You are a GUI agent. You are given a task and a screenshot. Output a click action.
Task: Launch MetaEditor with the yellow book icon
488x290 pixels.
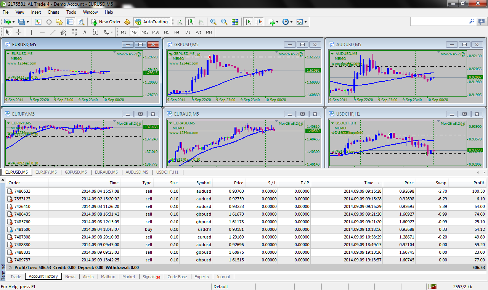pos(128,22)
